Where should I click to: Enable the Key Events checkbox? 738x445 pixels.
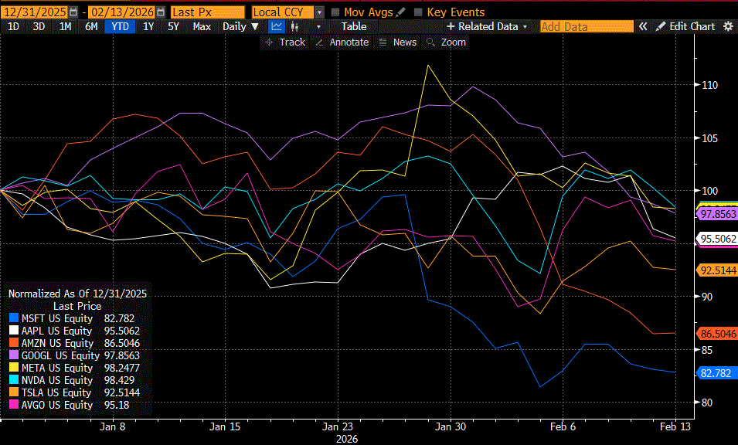point(419,12)
